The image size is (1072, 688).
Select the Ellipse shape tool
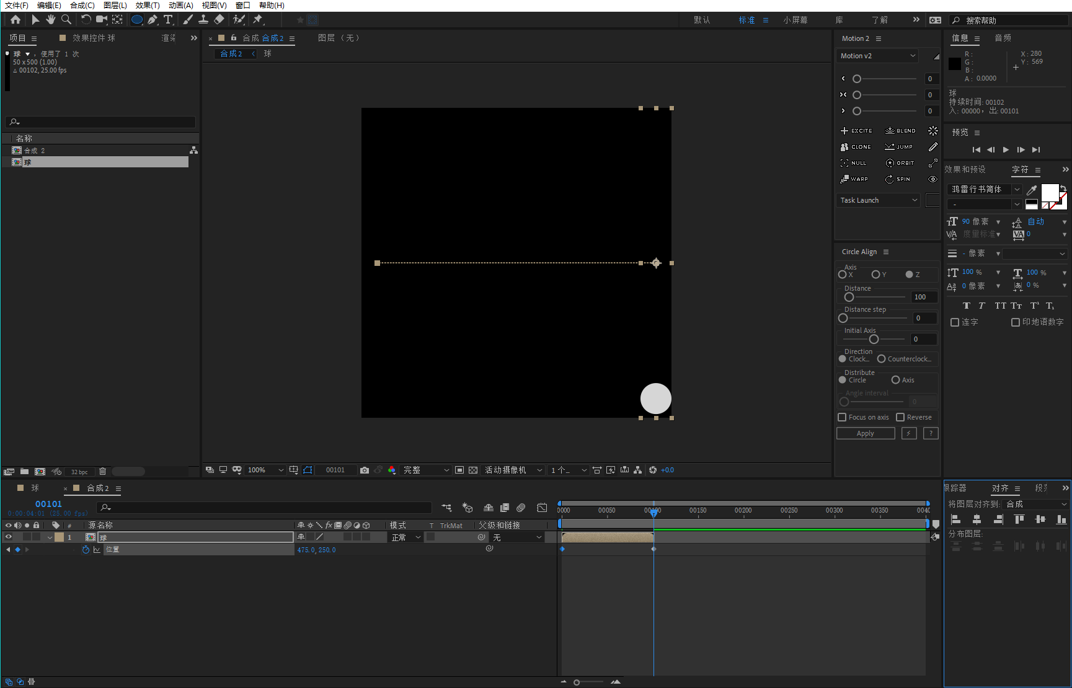[137, 20]
